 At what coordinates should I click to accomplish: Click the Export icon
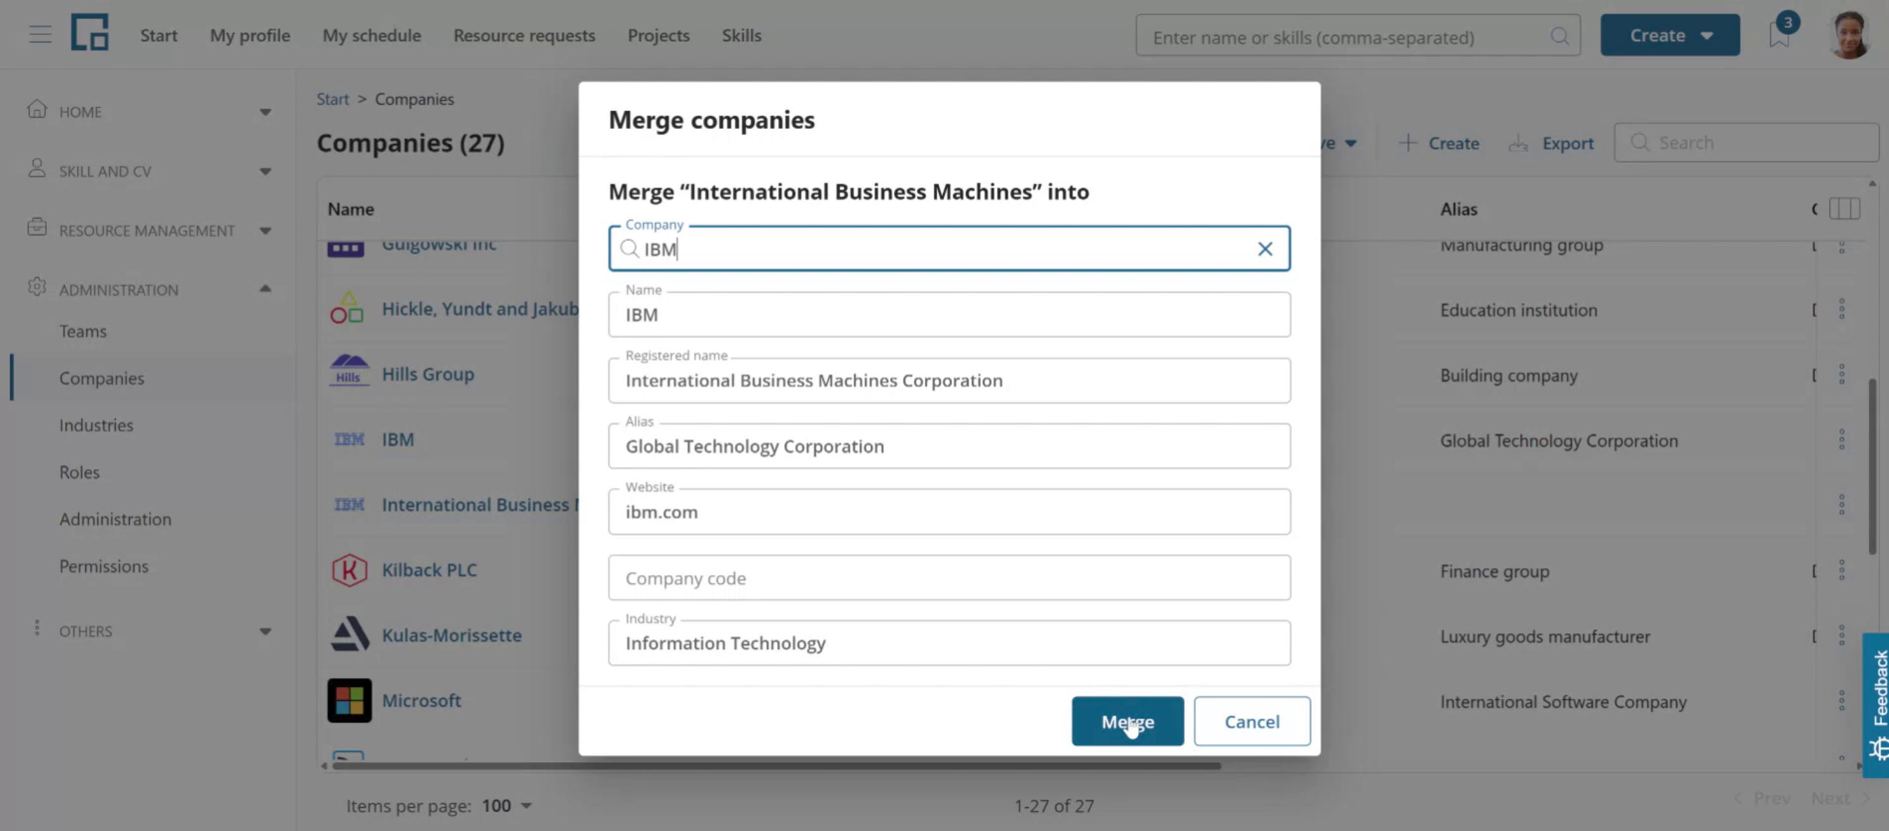(x=1518, y=143)
